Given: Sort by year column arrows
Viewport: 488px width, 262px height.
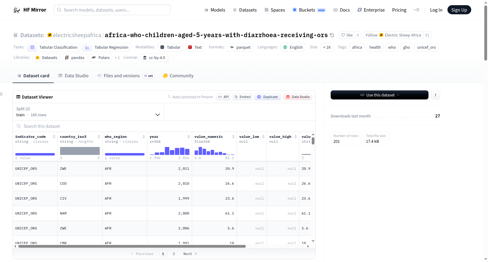Looking at the screenshot, I should pos(188,137).
